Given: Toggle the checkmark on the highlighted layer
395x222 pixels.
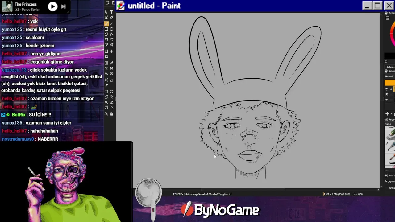Looking at the screenshot, I should [x=391, y=89].
